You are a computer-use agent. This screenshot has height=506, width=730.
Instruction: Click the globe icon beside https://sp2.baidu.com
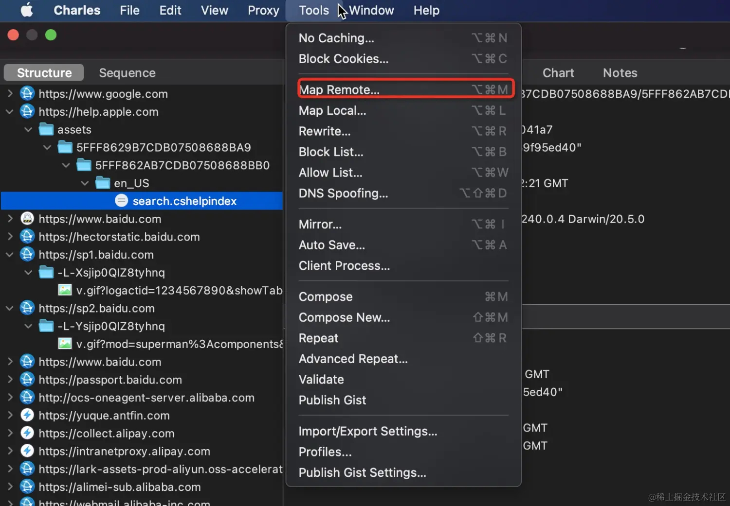27,308
